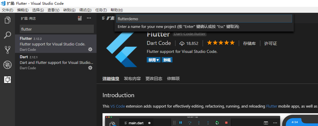The image size is (318, 126).
Task: Click the project name input with flutterdemo
Action: pyautogui.click(x=204, y=18)
